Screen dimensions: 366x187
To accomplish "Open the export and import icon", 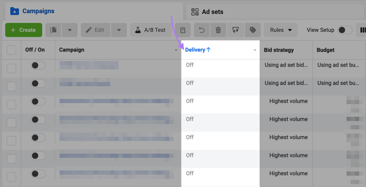I will [235, 30].
